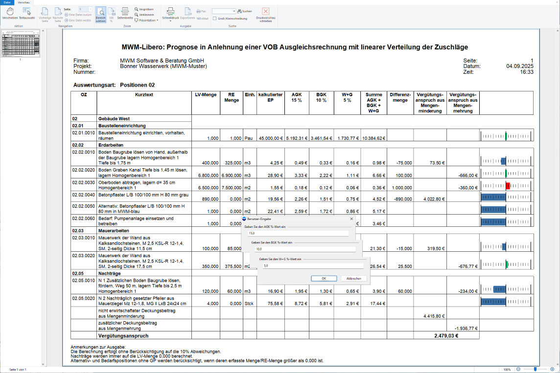Screen dimensions: 560x373
Task: Click the BGK %-Wert input field
Action: (305, 249)
